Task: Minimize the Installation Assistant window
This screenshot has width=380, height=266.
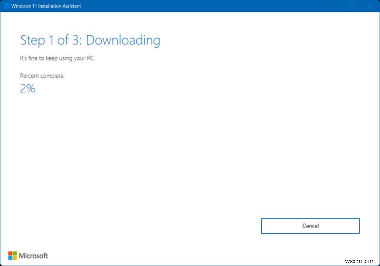Action: pos(333,6)
